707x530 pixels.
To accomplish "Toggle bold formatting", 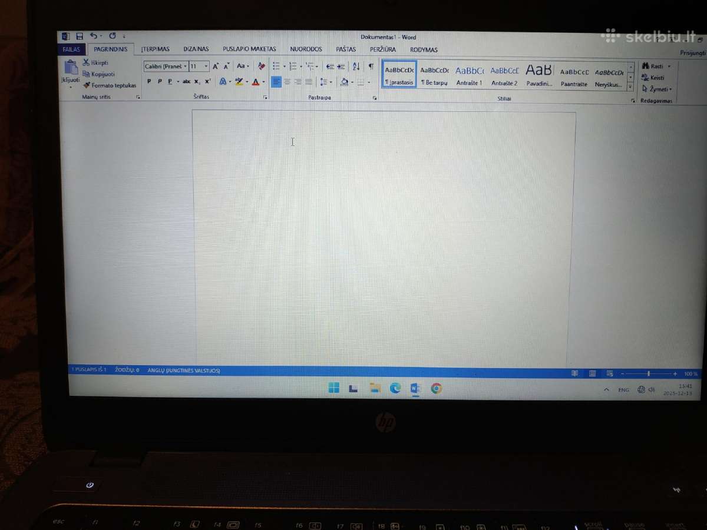I will [148, 82].
